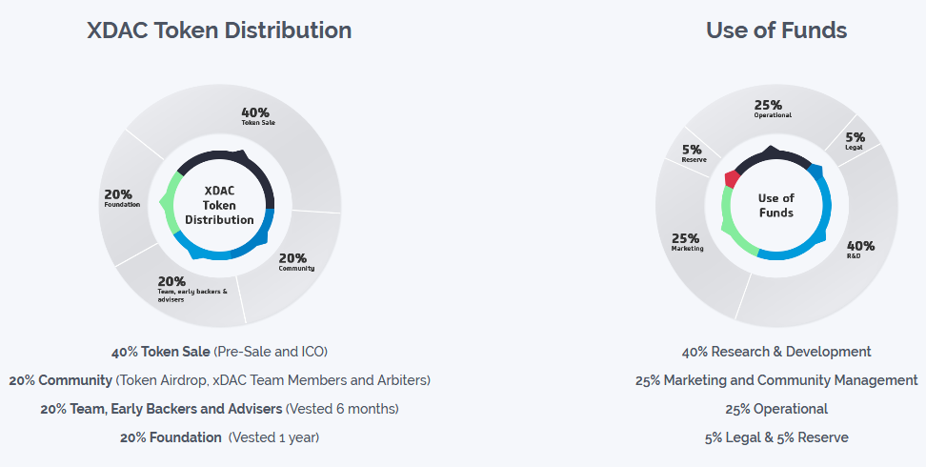
Task: Click the "40% Research & Development" description line
Action: (x=776, y=352)
